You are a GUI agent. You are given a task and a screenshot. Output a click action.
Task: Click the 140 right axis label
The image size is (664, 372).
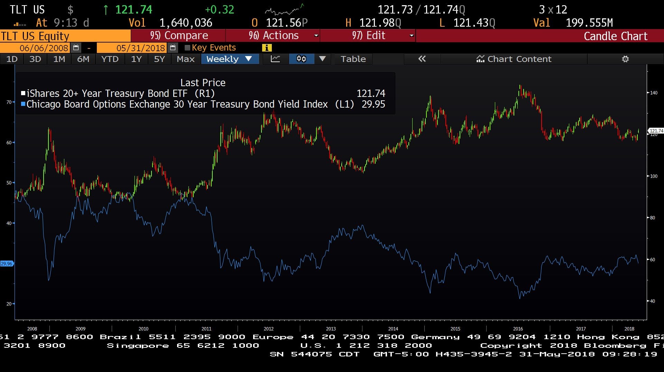653,93
